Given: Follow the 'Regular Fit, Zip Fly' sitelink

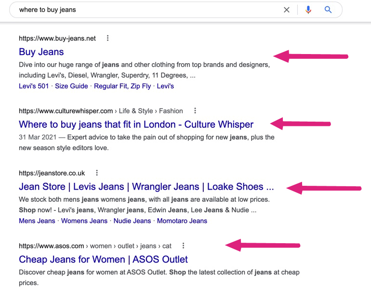Looking at the screenshot, I should [x=122, y=86].
